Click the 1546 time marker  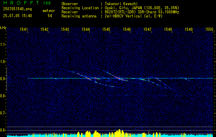[127, 29]
